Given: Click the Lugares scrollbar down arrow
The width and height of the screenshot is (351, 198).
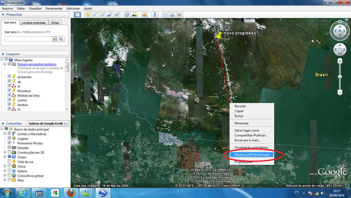Looking at the screenshot, I should coord(67,109).
